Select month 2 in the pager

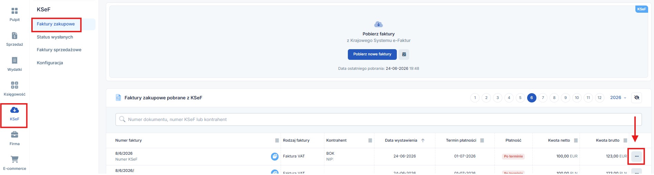pyautogui.click(x=486, y=98)
